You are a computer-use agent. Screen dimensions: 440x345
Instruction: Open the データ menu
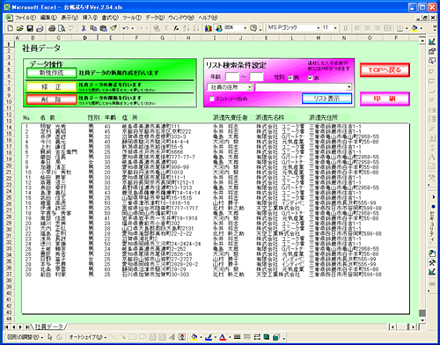pos(155,18)
